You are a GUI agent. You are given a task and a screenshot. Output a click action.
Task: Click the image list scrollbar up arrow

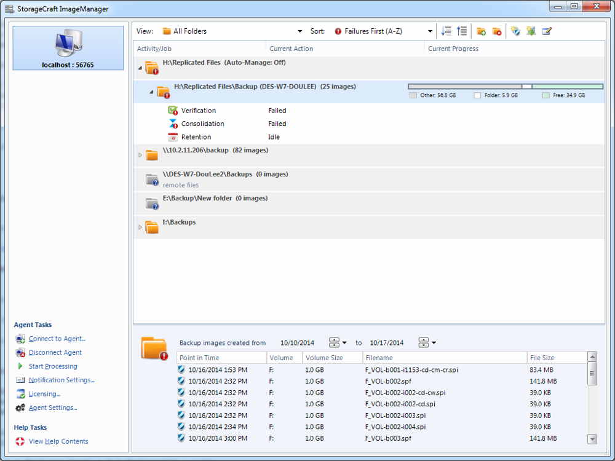(x=593, y=357)
